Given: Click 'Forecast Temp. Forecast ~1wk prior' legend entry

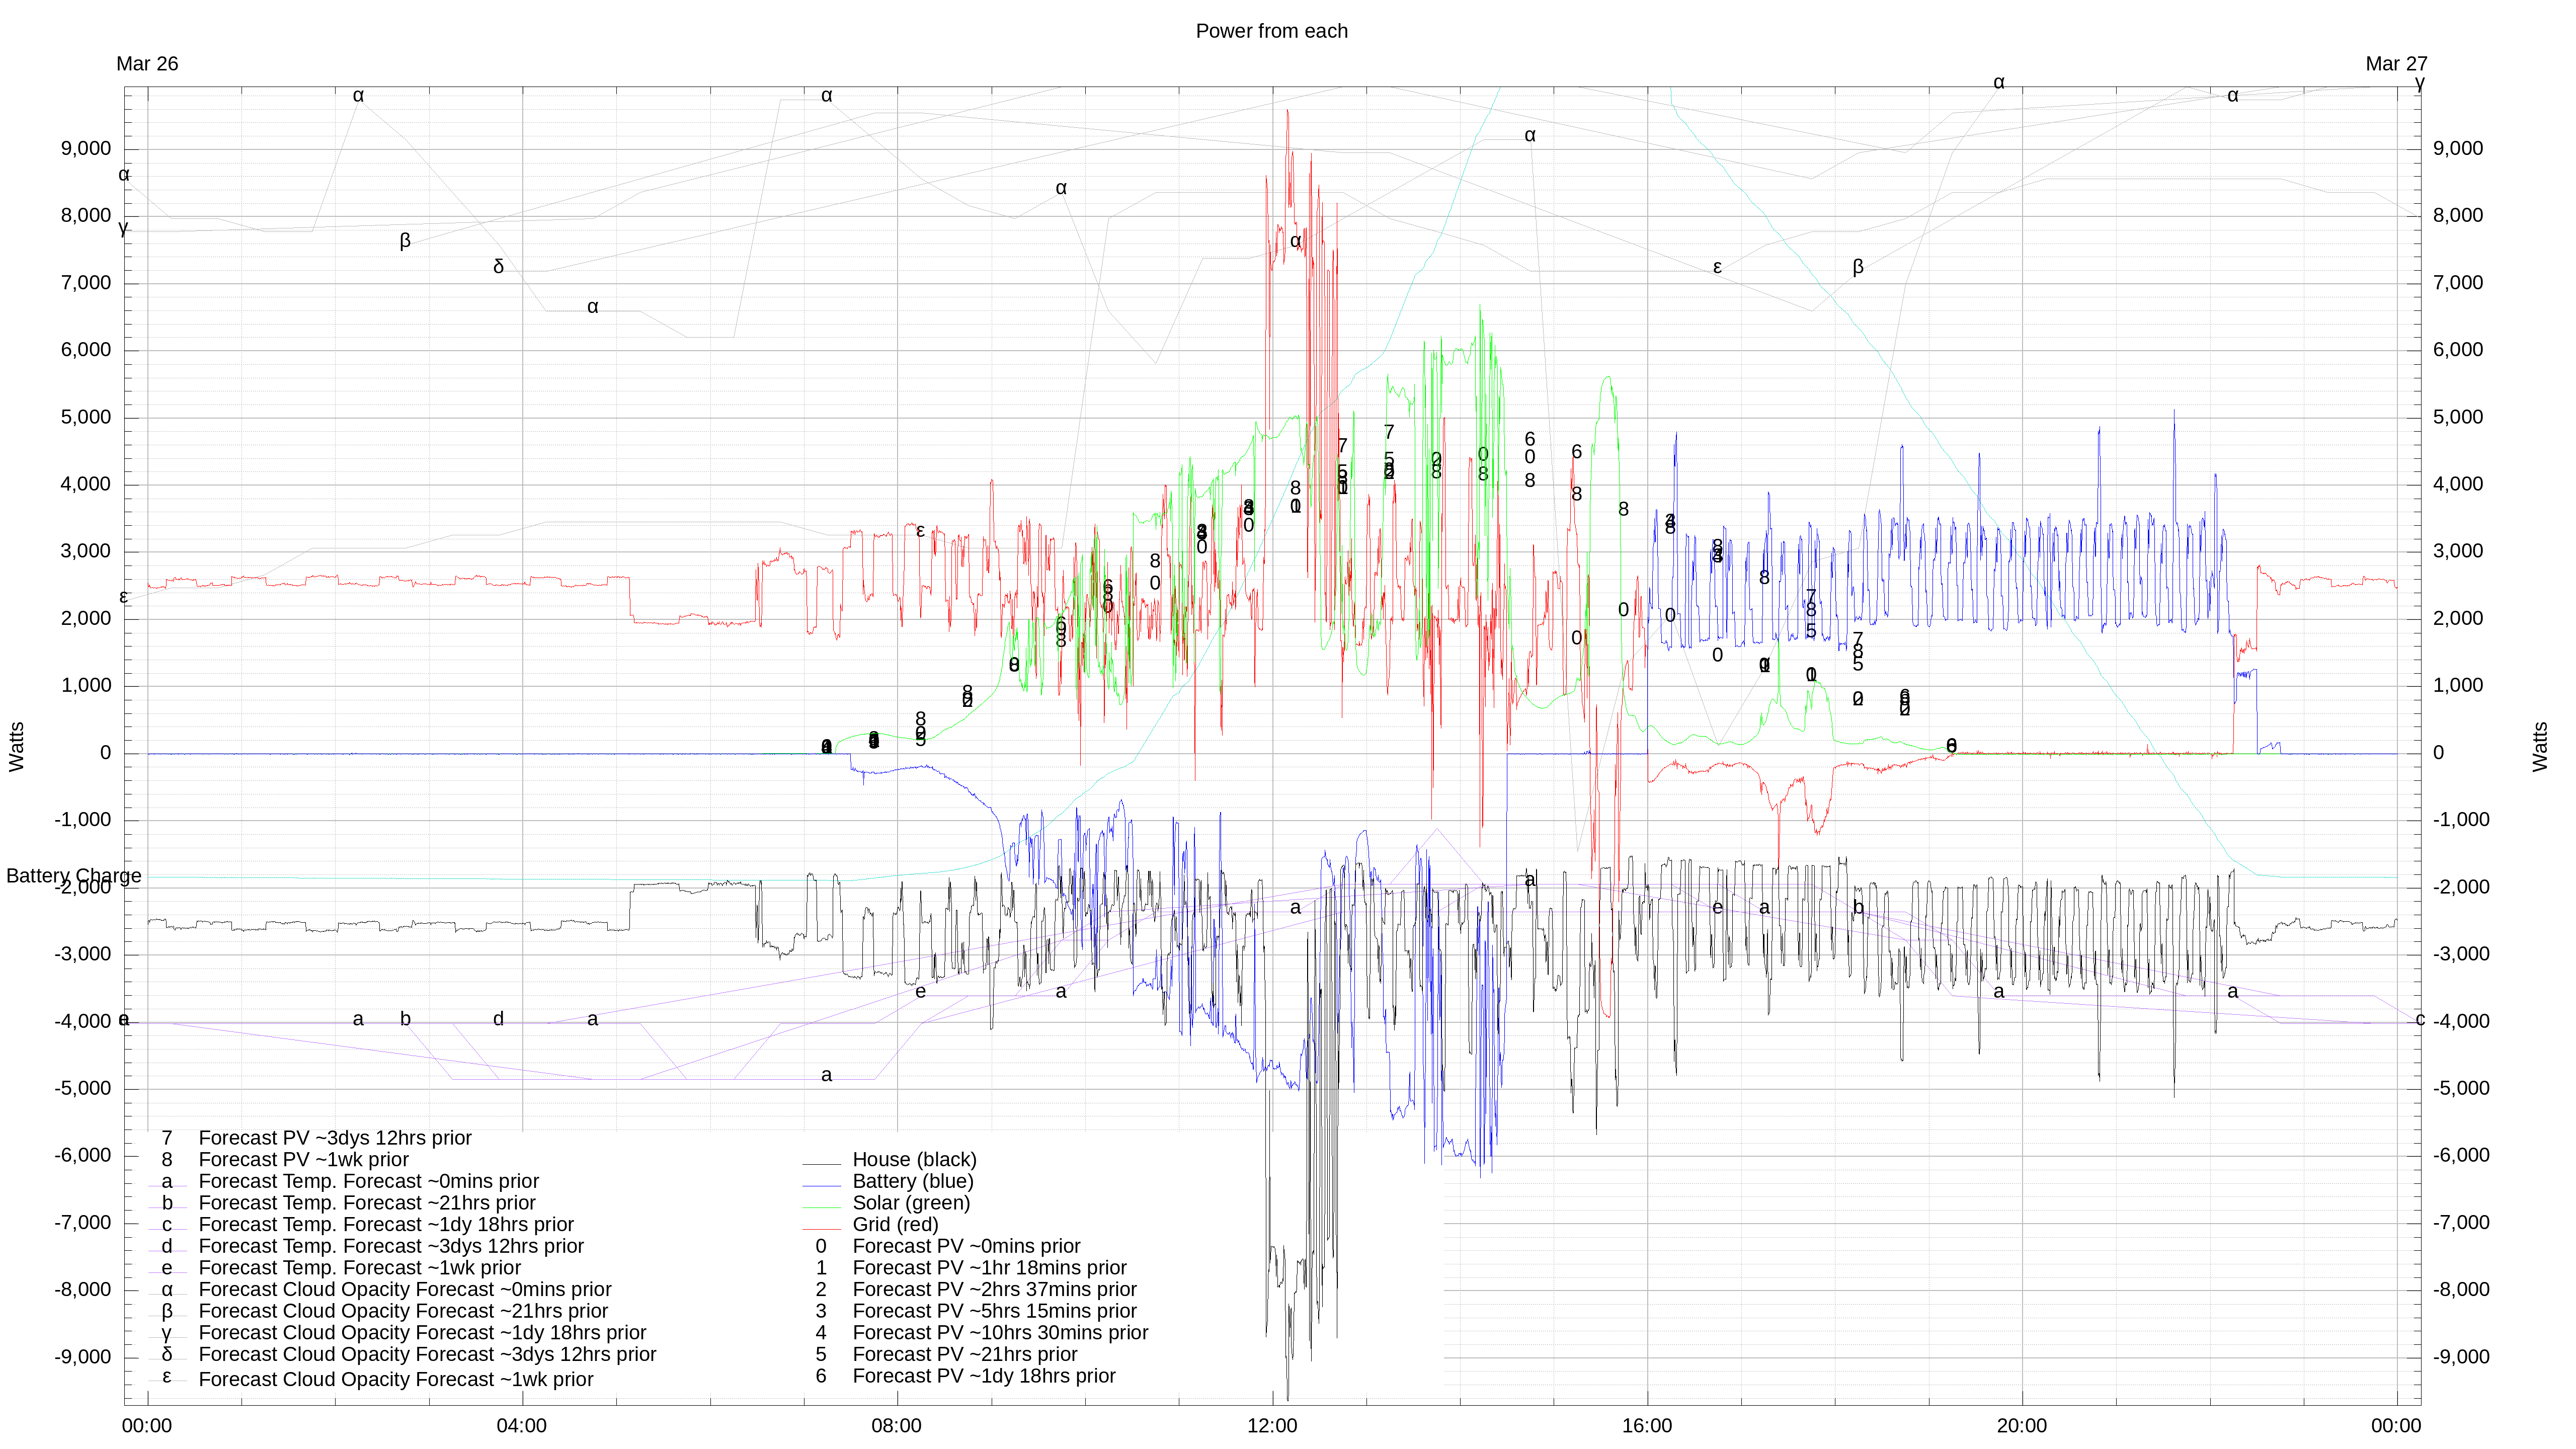Looking at the screenshot, I should [x=359, y=1268].
